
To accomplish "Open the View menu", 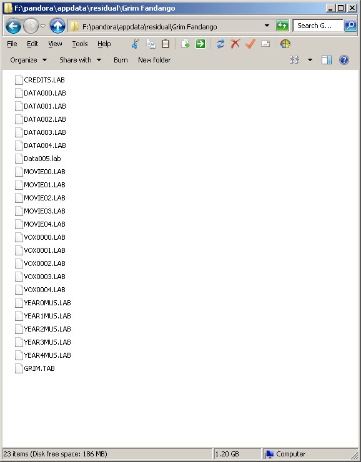I will point(55,44).
